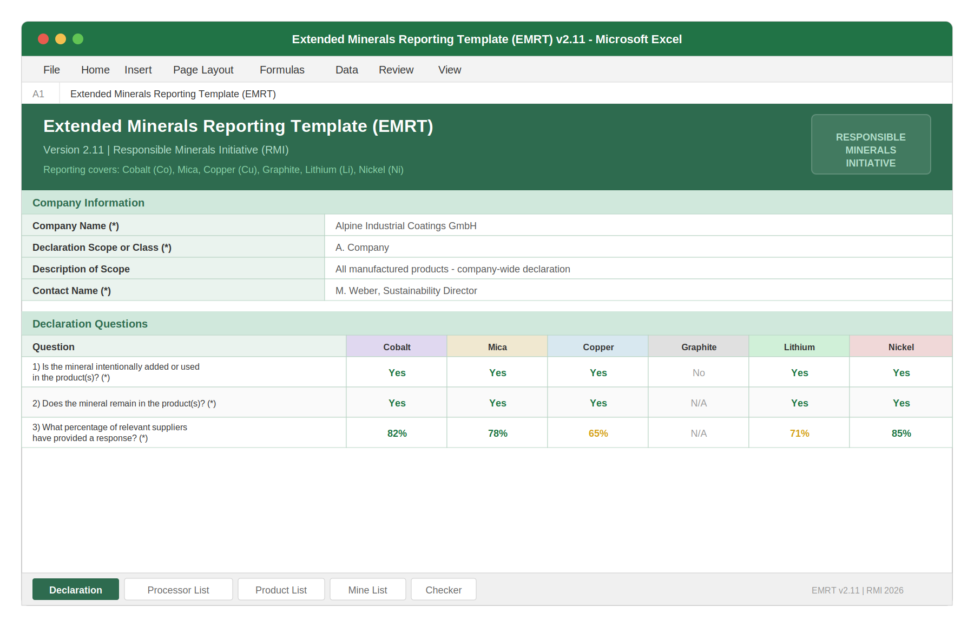
Task: Open the Product List sheet
Action: point(281,590)
